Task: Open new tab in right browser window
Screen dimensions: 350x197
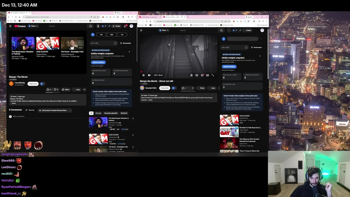Action: (188, 17)
